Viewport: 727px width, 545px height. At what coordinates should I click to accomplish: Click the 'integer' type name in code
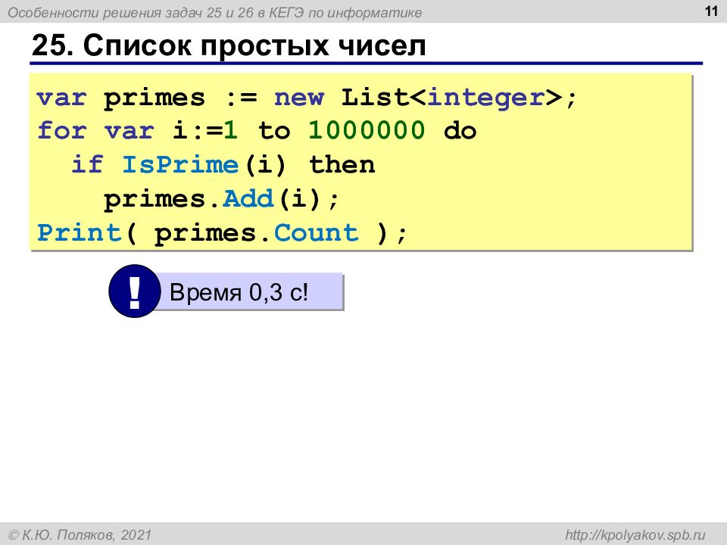point(486,98)
